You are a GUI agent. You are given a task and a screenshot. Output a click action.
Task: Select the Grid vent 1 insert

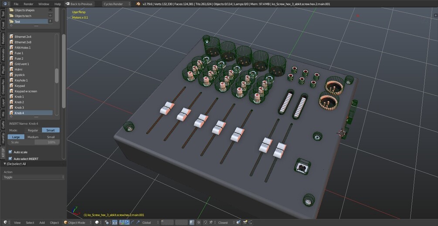tap(31, 64)
